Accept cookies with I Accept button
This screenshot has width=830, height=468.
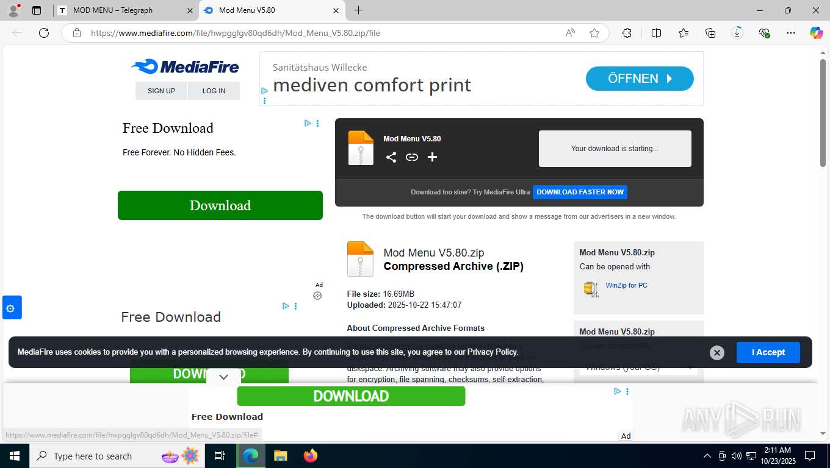coord(768,352)
